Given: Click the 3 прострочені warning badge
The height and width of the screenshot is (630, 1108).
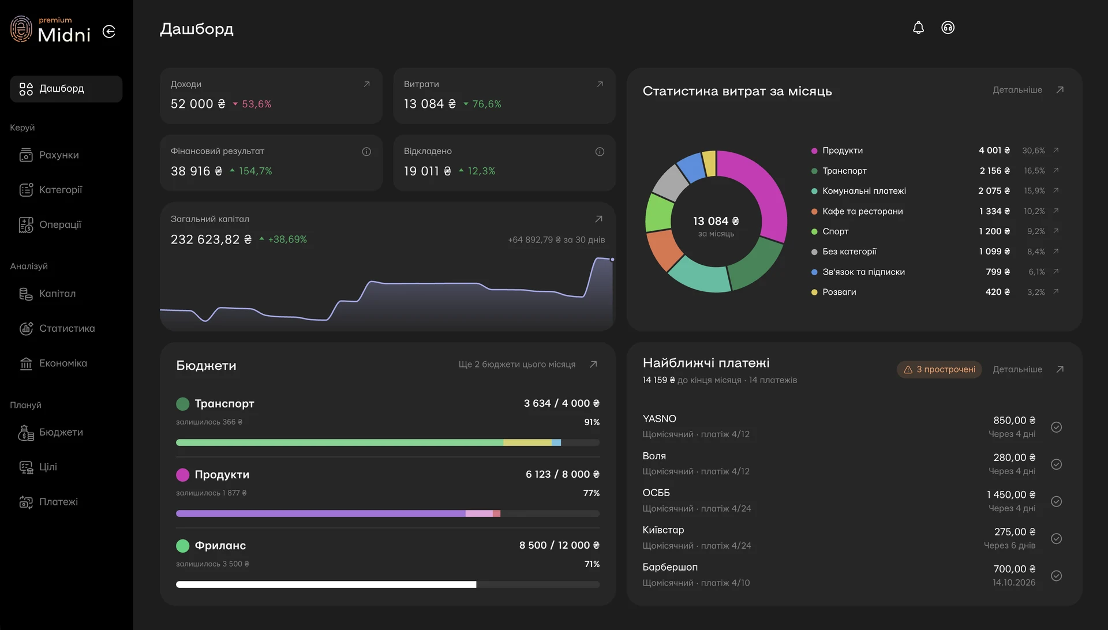Looking at the screenshot, I should pyautogui.click(x=939, y=369).
